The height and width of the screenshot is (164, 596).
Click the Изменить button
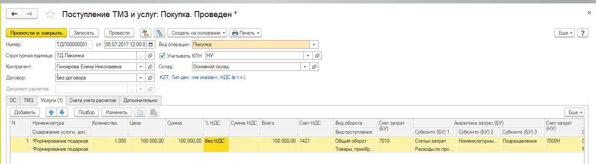click(x=117, y=112)
